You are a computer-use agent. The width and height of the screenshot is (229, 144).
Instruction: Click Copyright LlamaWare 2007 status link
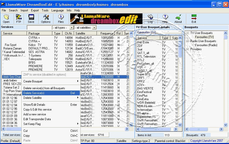[x=207, y=141]
